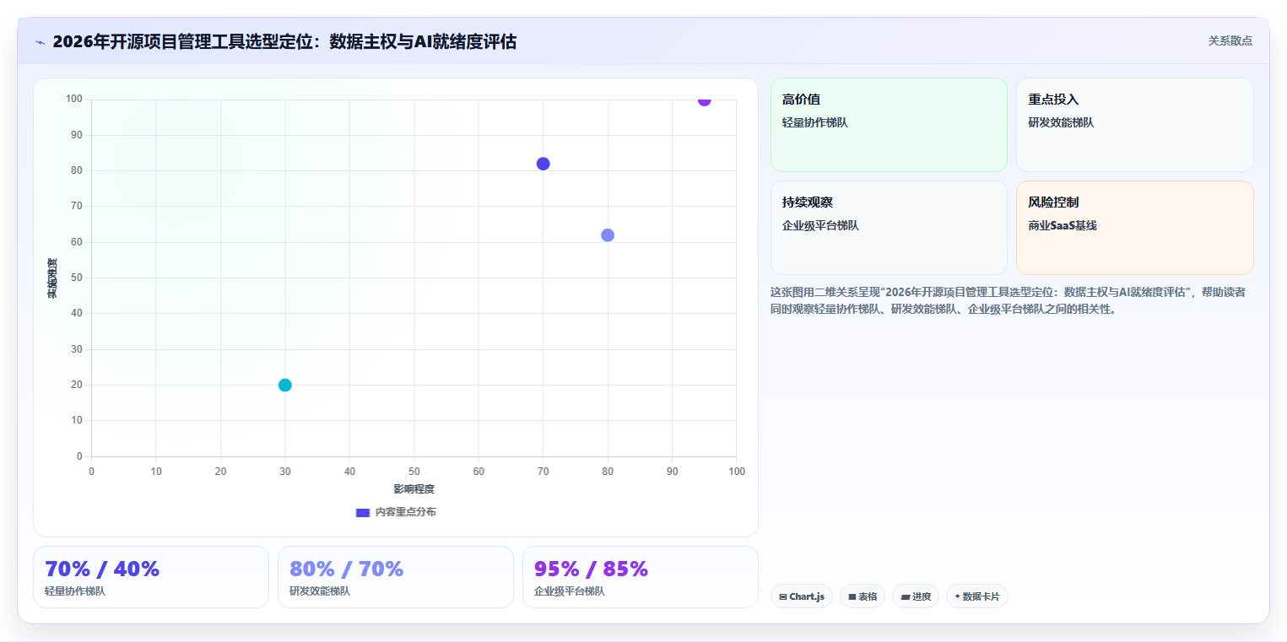The height and width of the screenshot is (642, 1287).
Task: Click the 95% / 85% stat card
Action: tap(641, 577)
